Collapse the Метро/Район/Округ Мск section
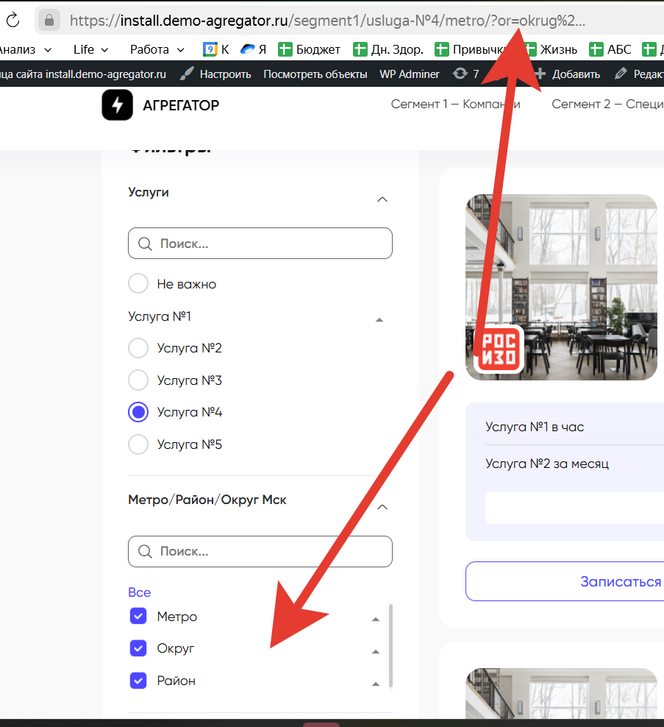Viewport: 664px width, 727px height. pos(381,507)
